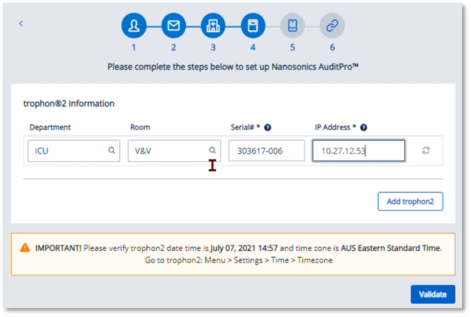
Task: Click the search icon in Room field
Action: click(212, 150)
